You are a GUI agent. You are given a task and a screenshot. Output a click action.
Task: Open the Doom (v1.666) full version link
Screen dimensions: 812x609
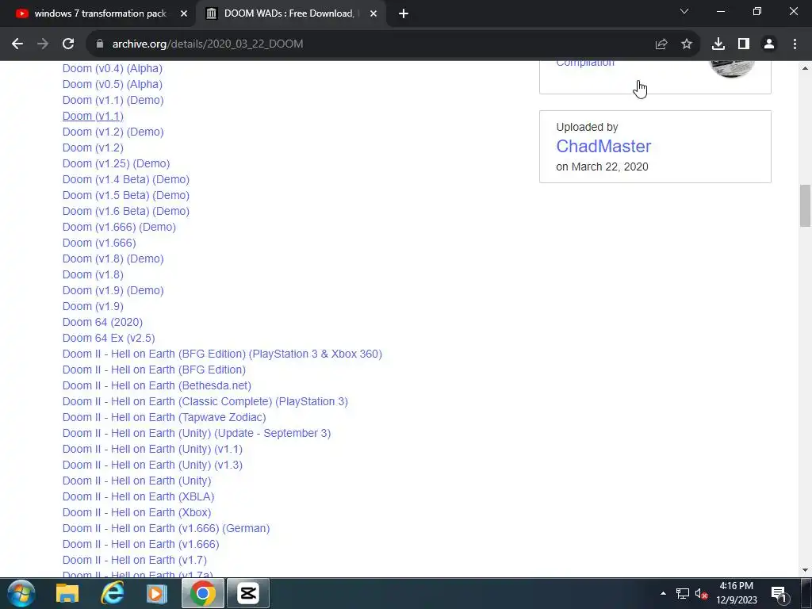pos(99,243)
